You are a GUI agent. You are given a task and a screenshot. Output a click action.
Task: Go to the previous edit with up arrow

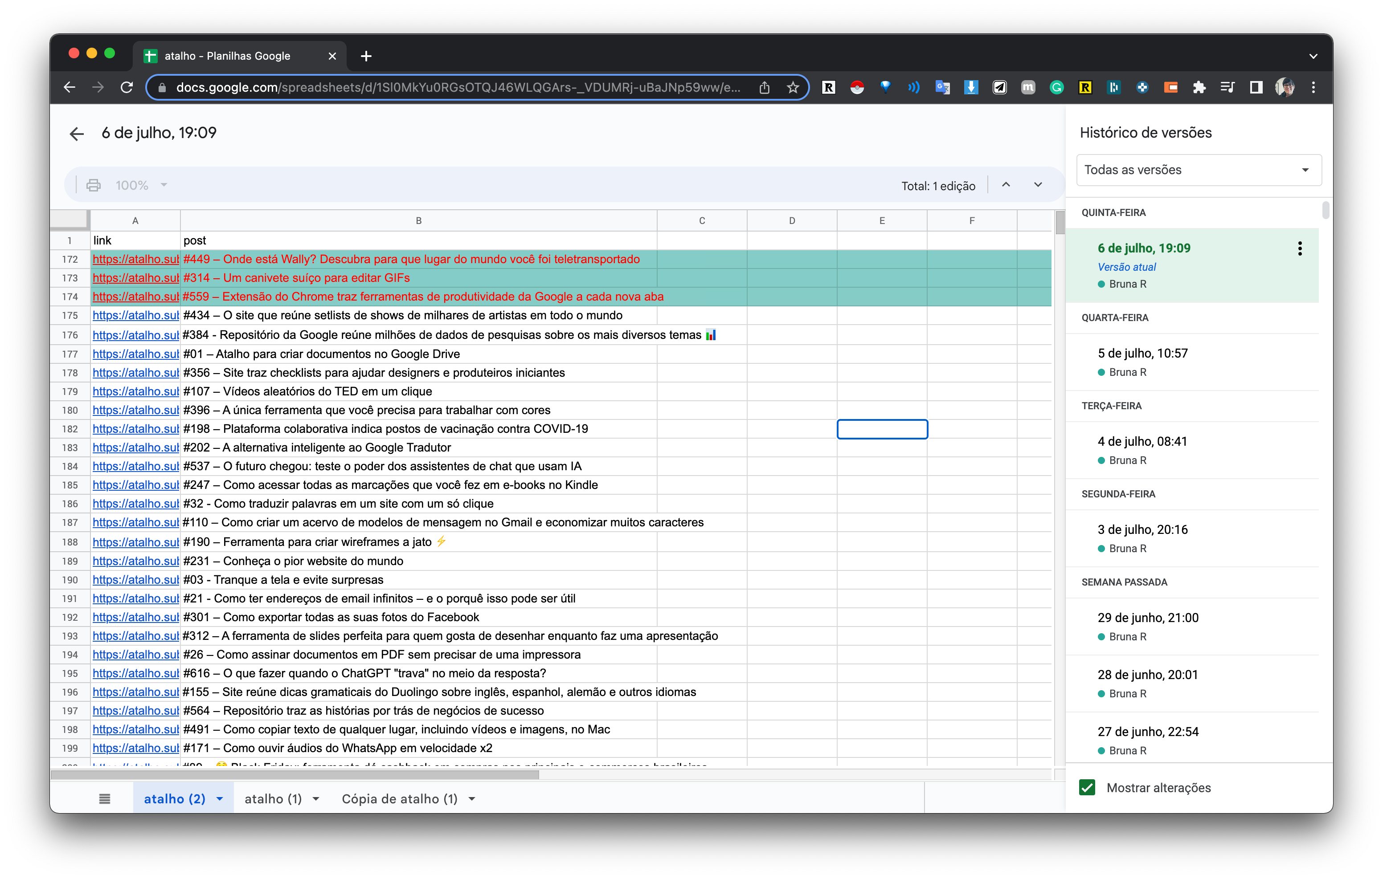tap(1006, 185)
